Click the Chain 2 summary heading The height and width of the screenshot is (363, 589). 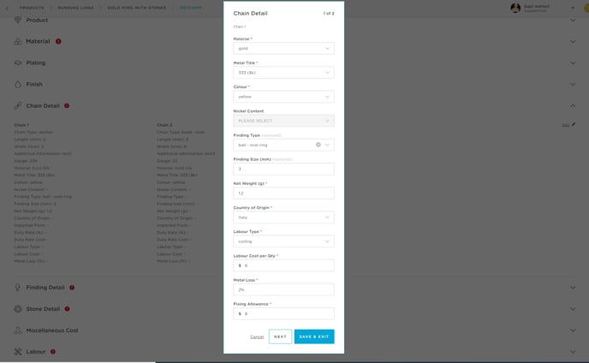point(164,125)
